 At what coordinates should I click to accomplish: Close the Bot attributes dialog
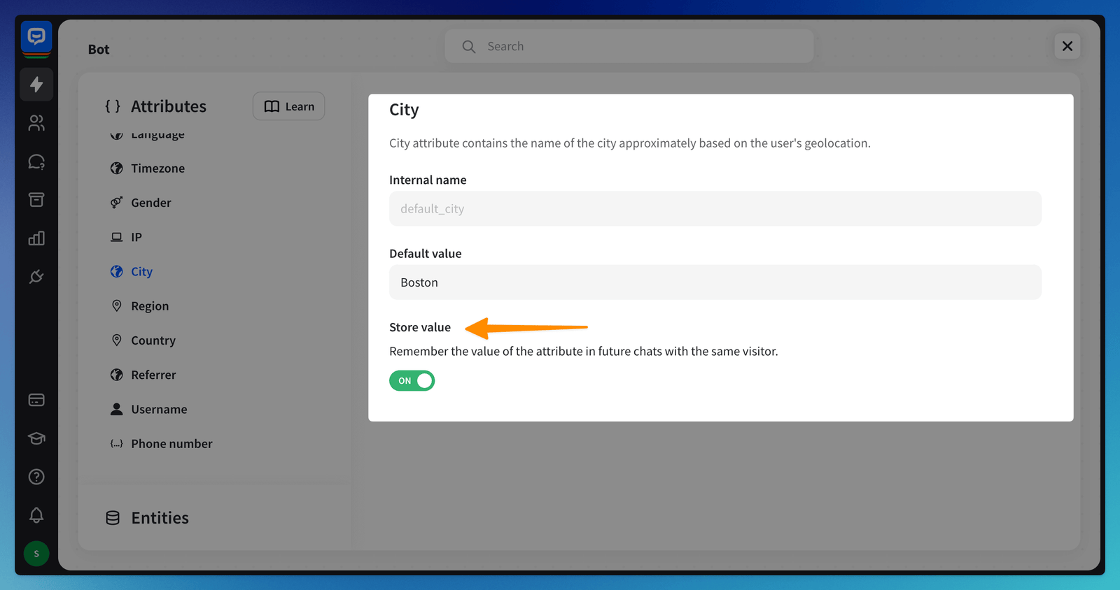tap(1067, 46)
